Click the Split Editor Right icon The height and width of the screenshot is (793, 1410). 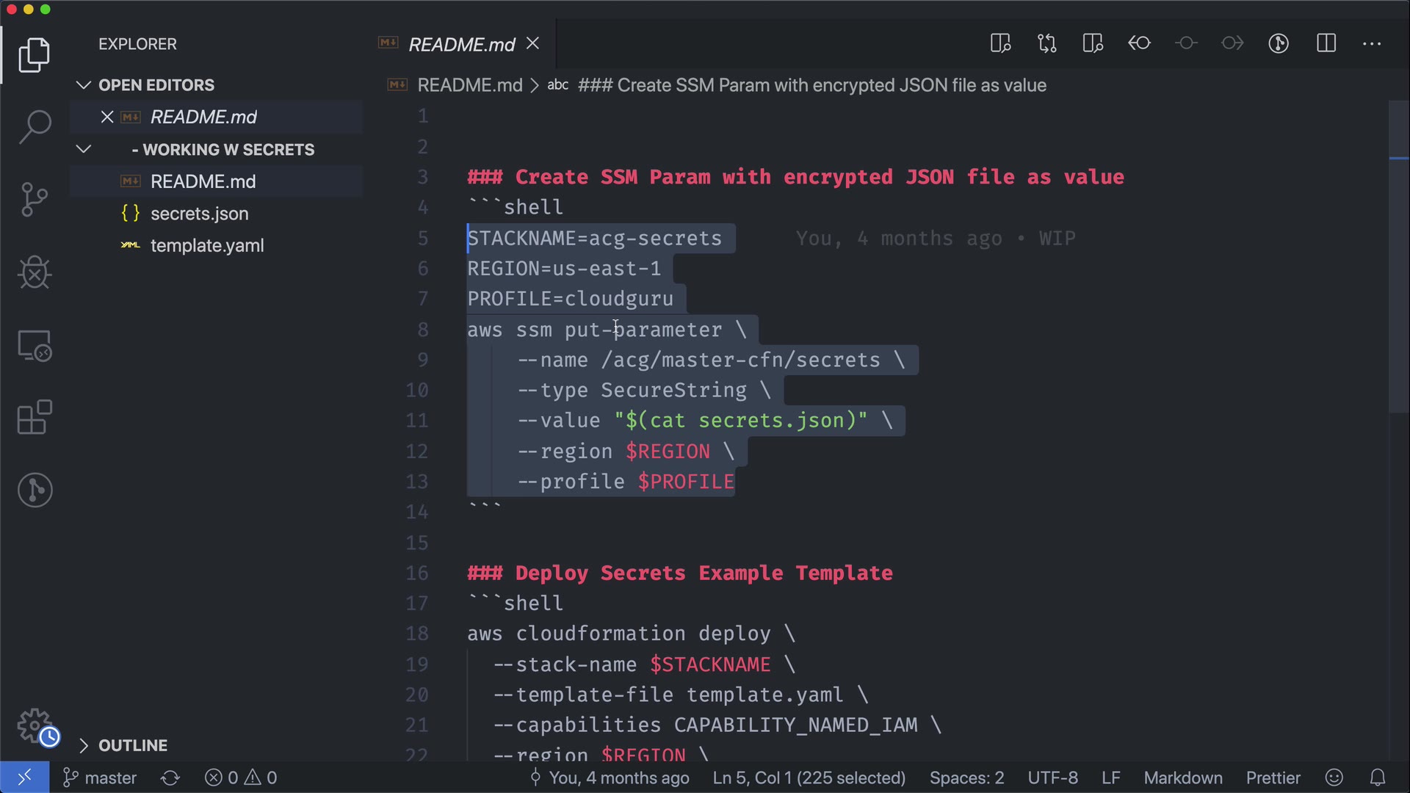(x=1326, y=44)
